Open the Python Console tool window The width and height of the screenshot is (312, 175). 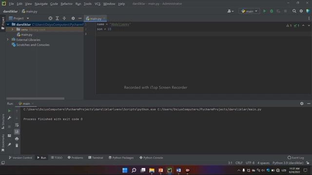pyautogui.click(x=151, y=157)
